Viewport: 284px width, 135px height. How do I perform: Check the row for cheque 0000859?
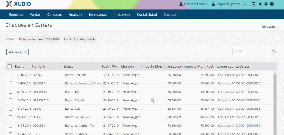click(11, 126)
